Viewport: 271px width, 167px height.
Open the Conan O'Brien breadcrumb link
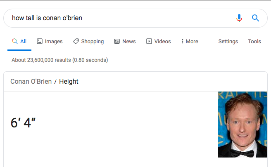coord(31,81)
